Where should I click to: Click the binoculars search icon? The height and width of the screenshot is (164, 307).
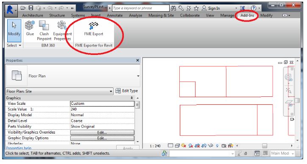click(173, 8)
